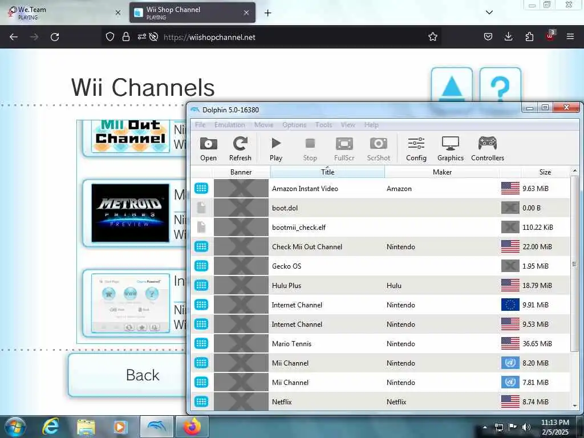
Task: Open the Options menu in Dolphin
Action: coord(294,125)
